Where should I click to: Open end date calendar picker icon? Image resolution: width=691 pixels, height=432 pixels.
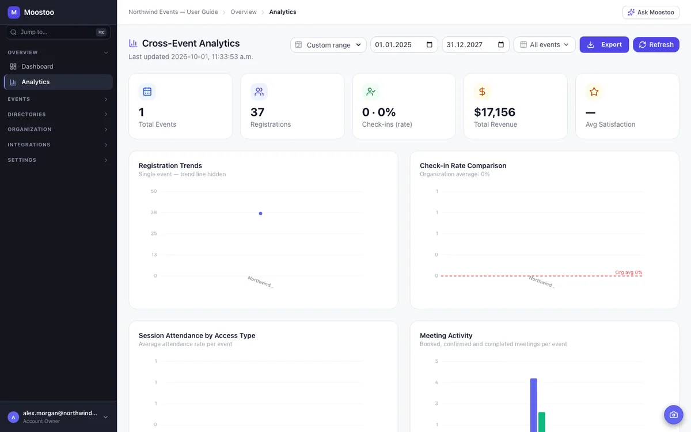(501, 45)
